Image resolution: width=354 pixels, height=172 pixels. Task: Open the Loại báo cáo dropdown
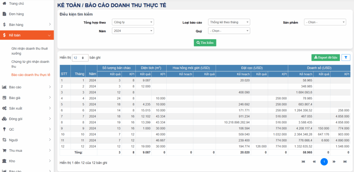coord(229,22)
